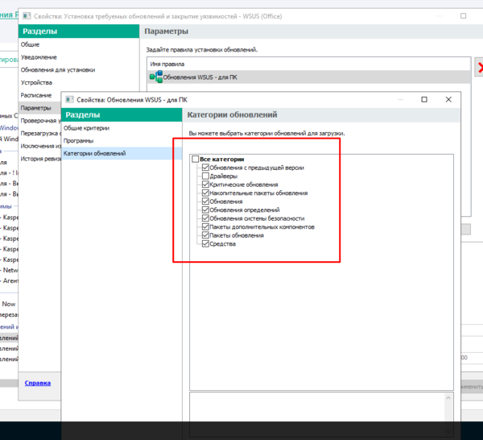This screenshot has height=440, width=483.
Task: Disable Накопительные пакеты обновления checkbox
Action: coord(205,193)
